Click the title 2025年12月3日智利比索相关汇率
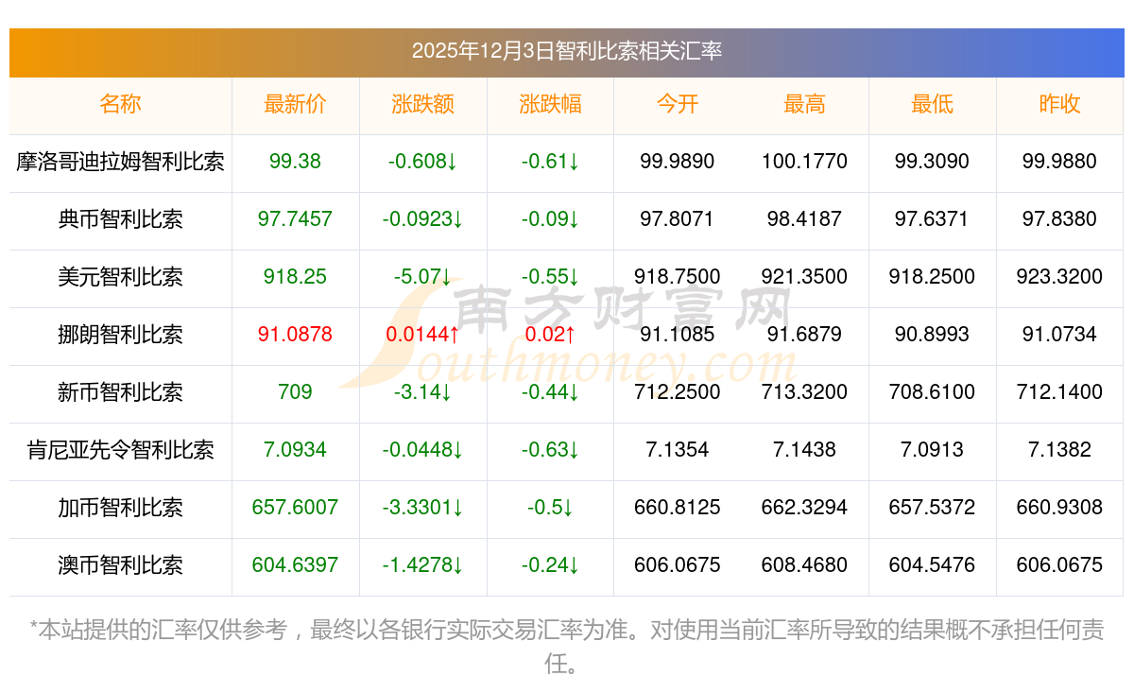Screen dimensions: 1134x693 pyautogui.click(x=567, y=51)
